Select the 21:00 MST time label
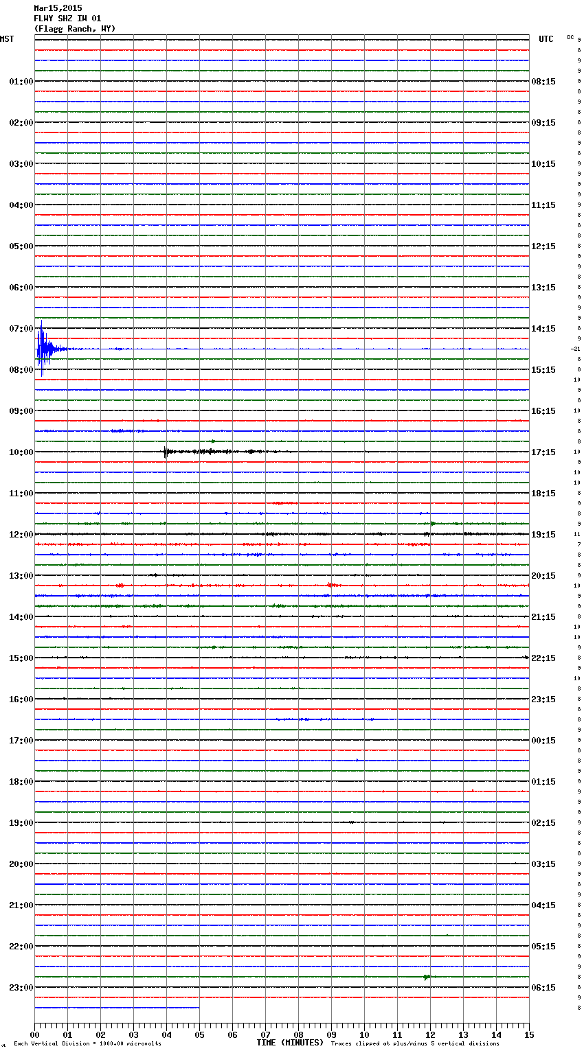The height and width of the screenshot is (1053, 584). [x=21, y=905]
